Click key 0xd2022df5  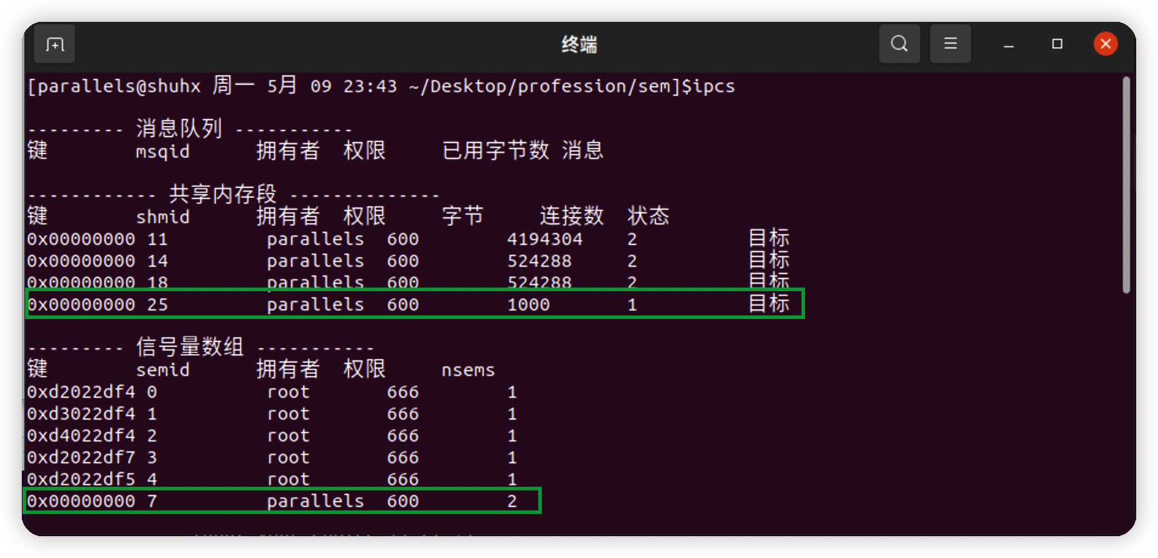(81, 479)
